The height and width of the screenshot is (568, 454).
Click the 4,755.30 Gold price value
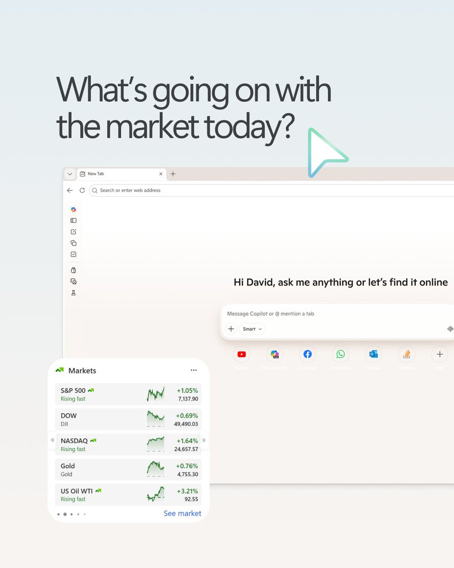[x=188, y=474]
